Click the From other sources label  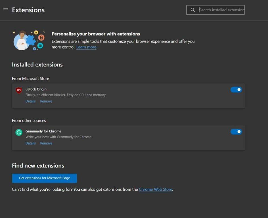(29, 121)
